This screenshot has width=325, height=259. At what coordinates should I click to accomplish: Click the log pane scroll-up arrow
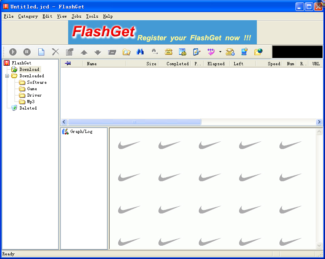[x=319, y=131]
